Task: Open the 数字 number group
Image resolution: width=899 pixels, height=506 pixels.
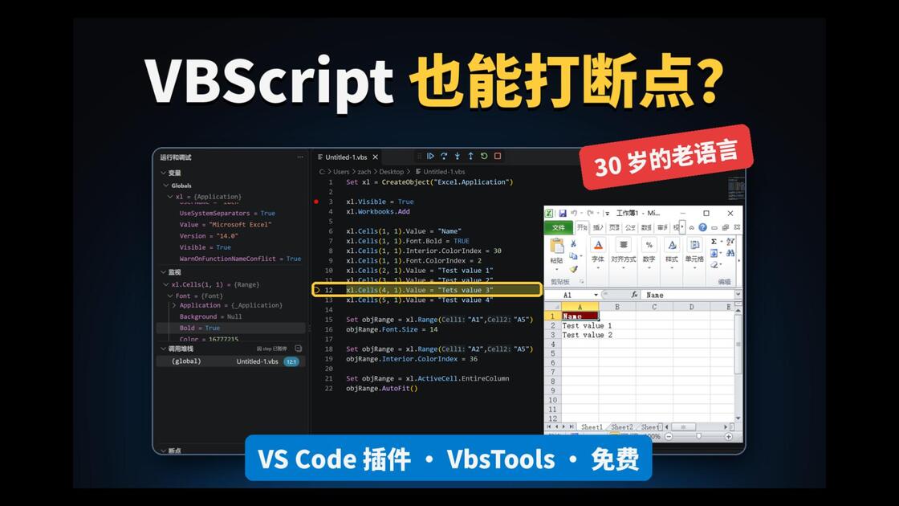Action: pyautogui.click(x=649, y=254)
